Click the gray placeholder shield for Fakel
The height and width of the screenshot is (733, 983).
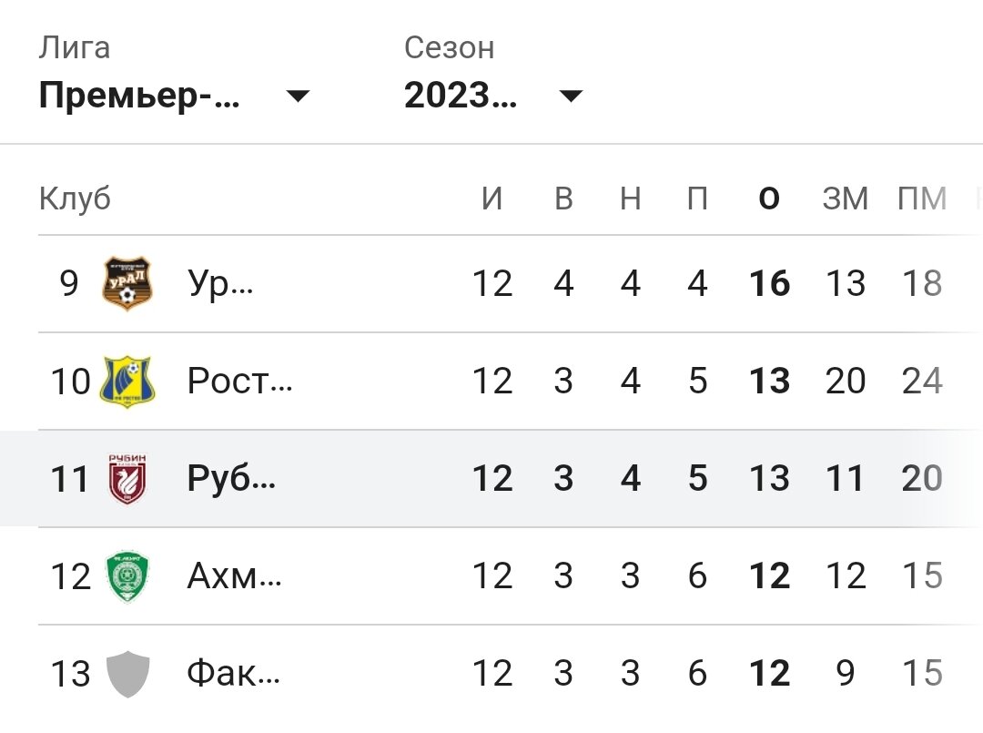[127, 674]
